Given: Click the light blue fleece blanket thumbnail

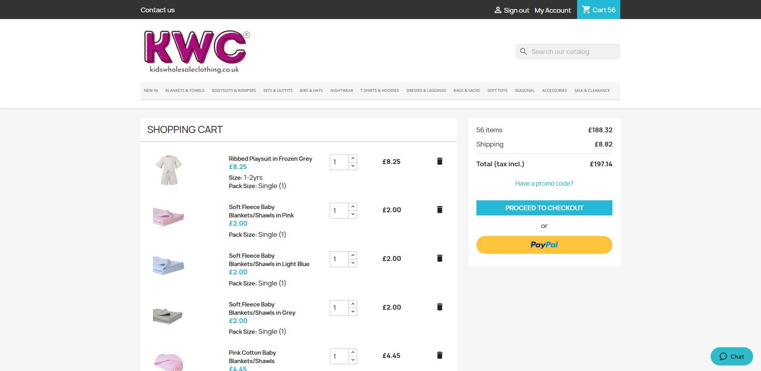Looking at the screenshot, I should pyautogui.click(x=168, y=265).
